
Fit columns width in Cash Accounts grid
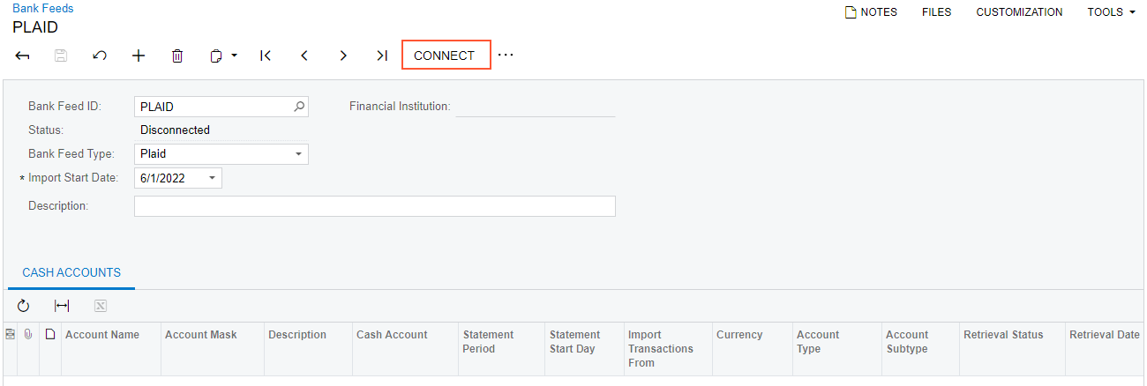point(62,306)
